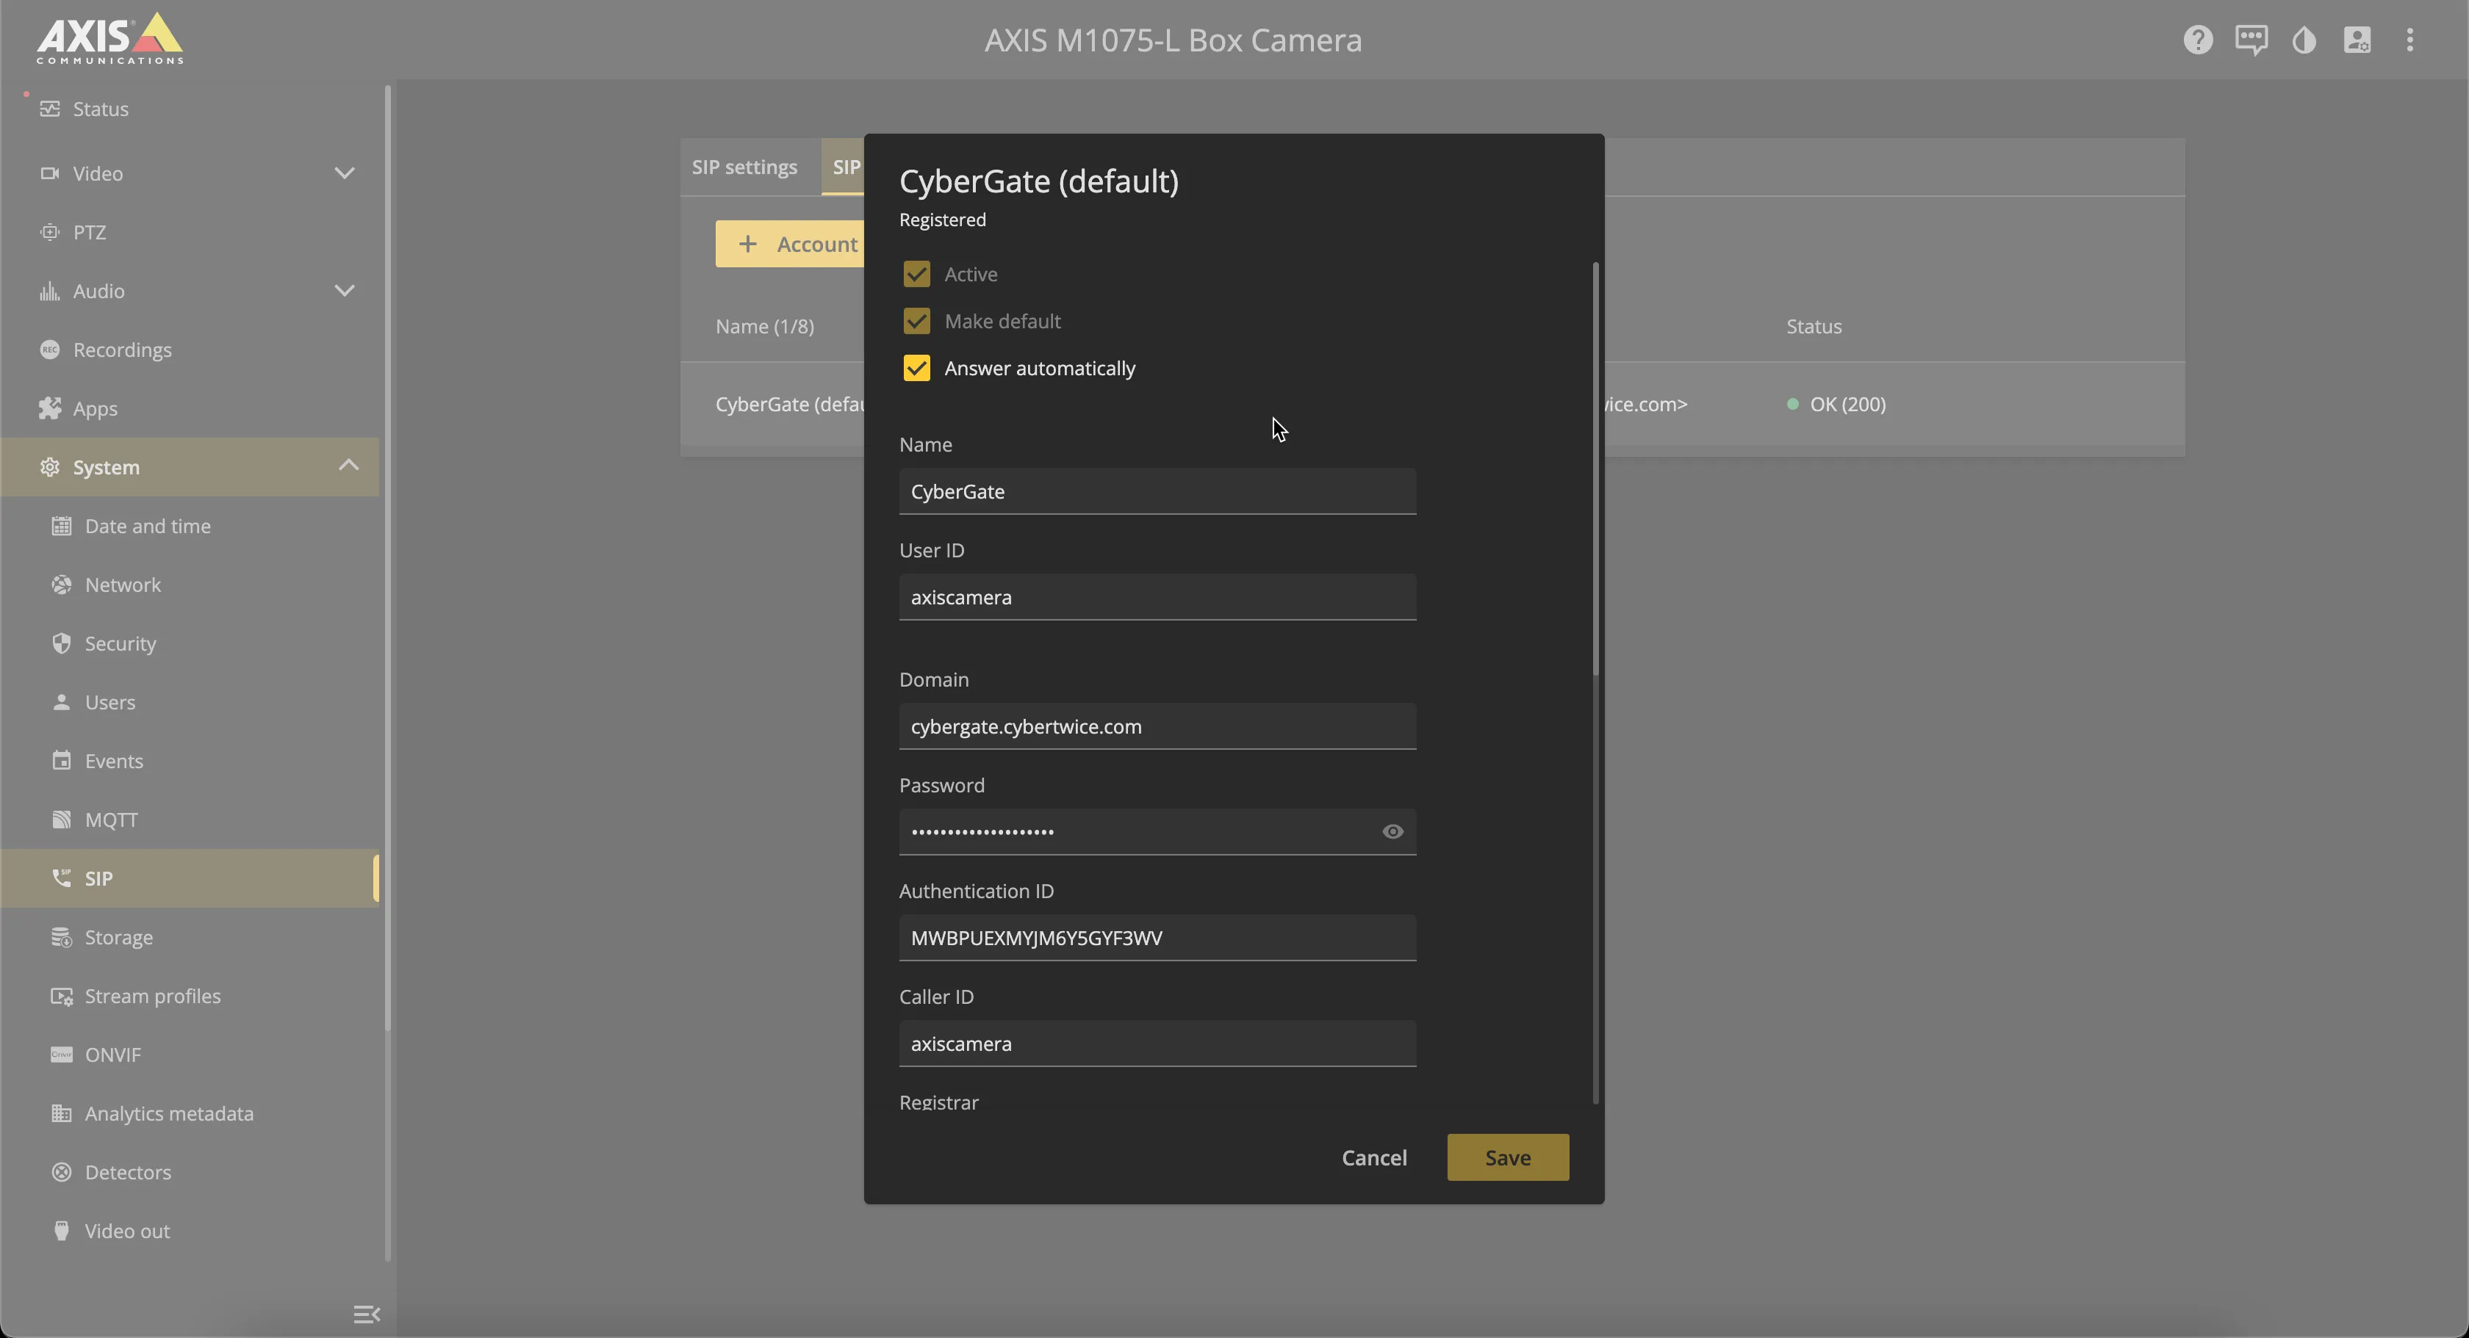Click the Name field containing CyberGate

point(1157,491)
